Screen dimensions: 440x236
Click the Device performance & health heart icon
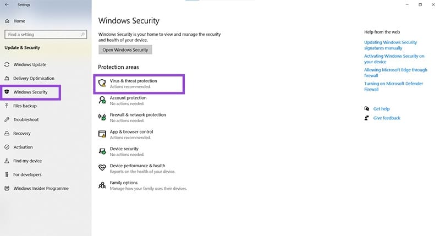[x=102, y=168]
